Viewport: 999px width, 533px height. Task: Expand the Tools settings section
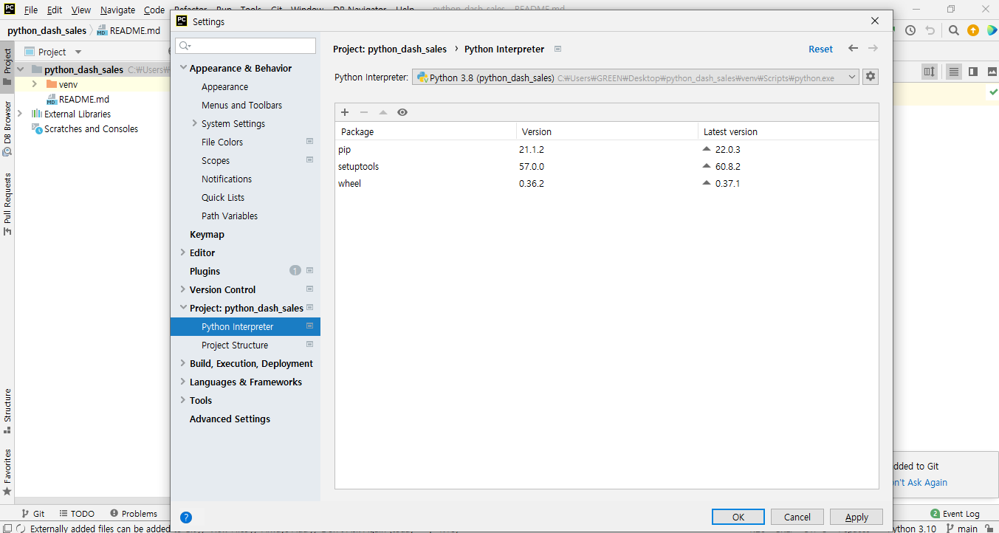[x=183, y=400]
